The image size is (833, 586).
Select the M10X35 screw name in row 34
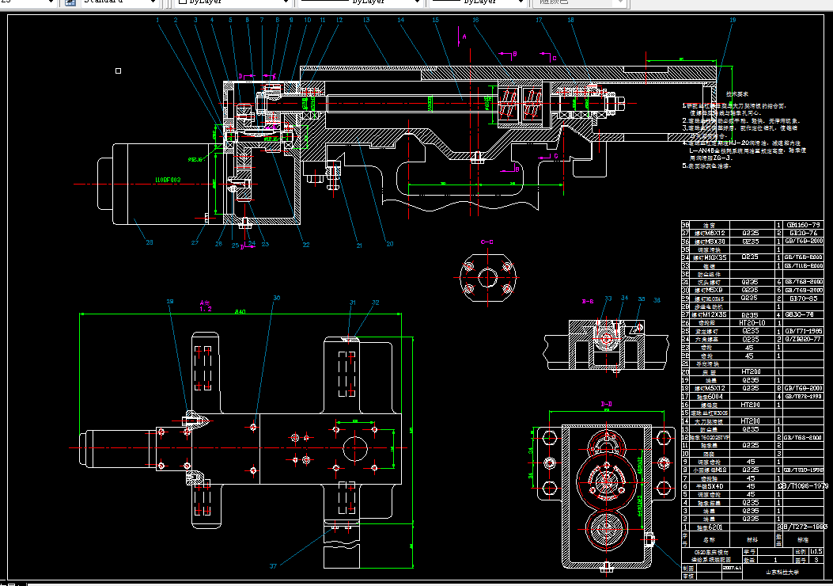pyautogui.click(x=710, y=257)
